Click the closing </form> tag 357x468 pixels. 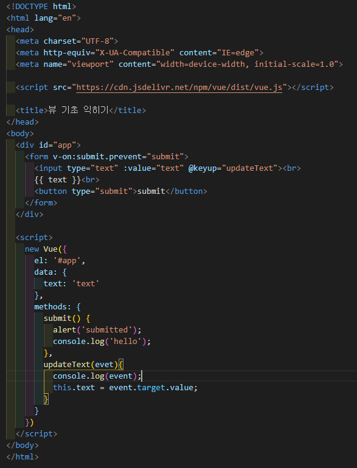coord(41,202)
